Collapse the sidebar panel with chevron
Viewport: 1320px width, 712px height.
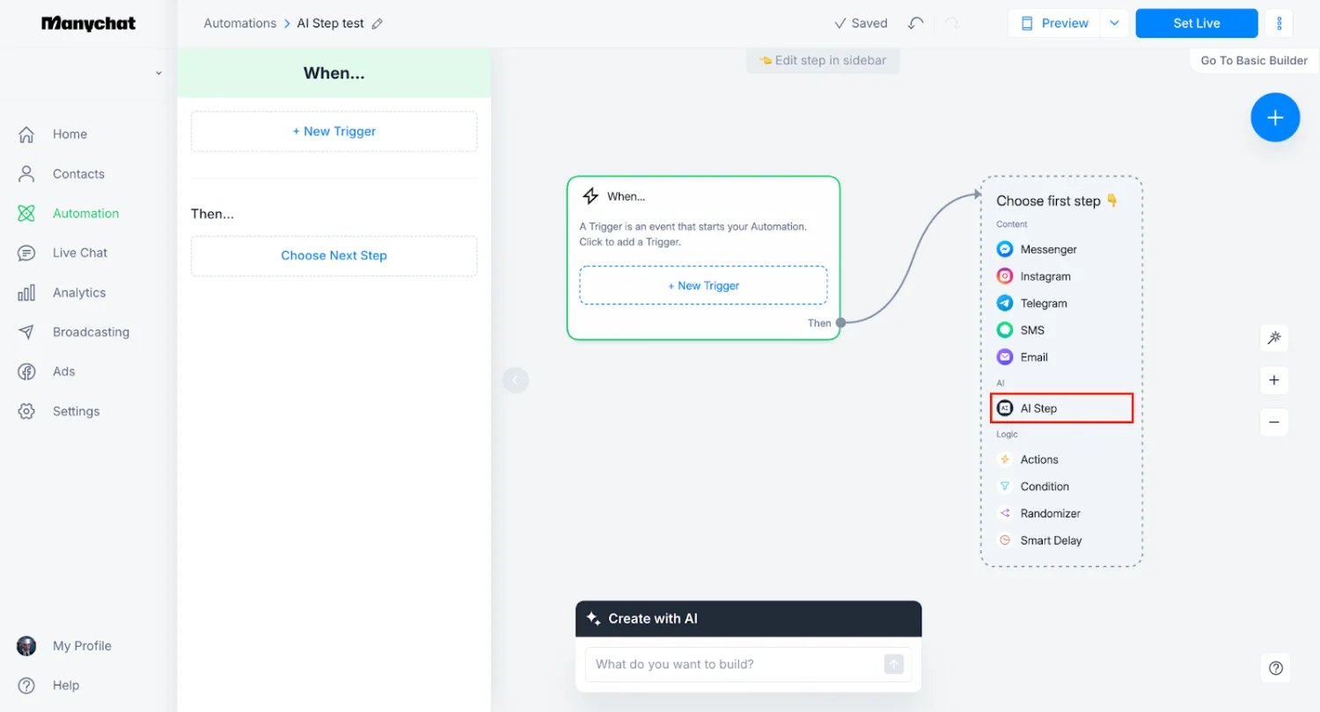516,380
